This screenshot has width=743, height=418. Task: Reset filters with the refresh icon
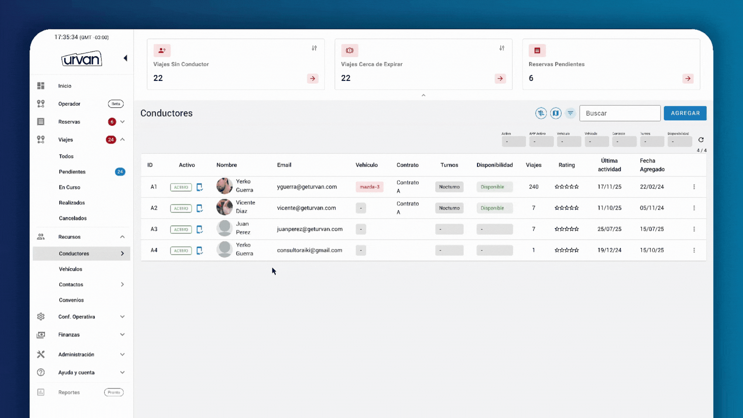pyautogui.click(x=701, y=140)
